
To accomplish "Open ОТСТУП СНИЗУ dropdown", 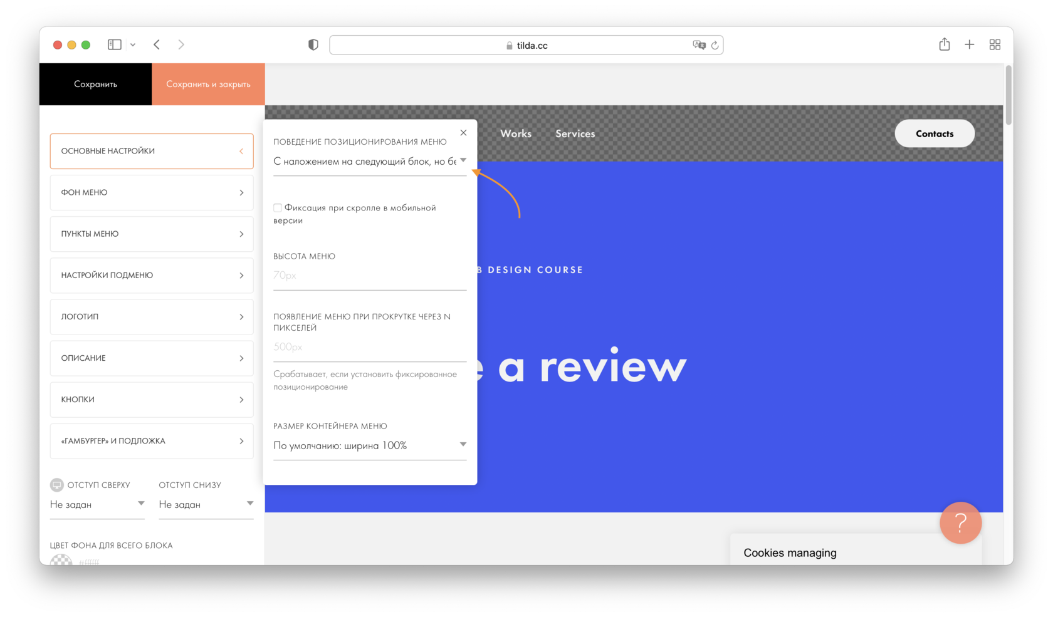I will (206, 504).
